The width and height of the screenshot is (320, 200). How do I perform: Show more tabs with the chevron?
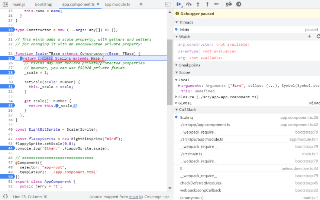(x=141, y=4)
